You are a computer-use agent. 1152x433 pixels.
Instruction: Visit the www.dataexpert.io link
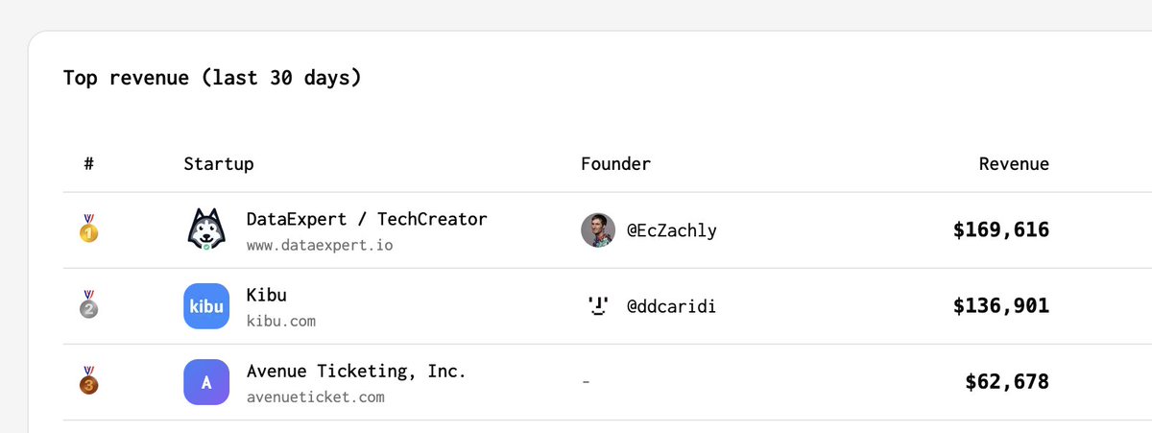(x=320, y=245)
